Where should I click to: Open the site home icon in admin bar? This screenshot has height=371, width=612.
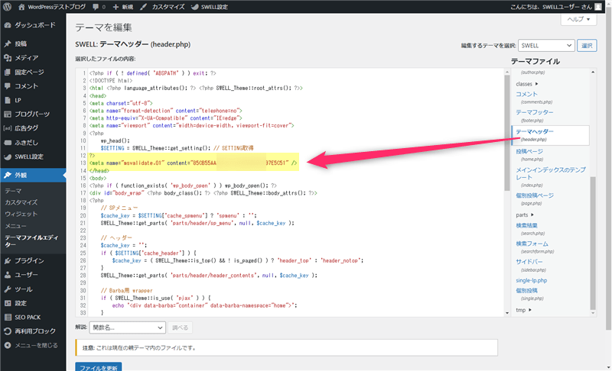[21, 7]
